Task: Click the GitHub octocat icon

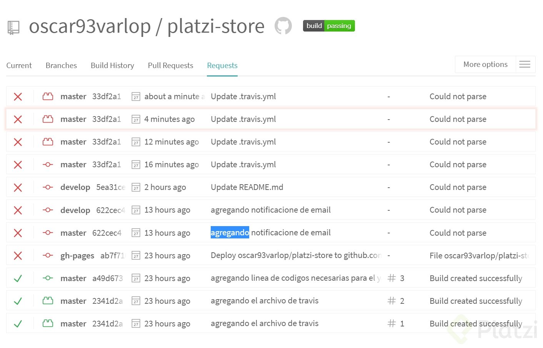Action: (283, 26)
